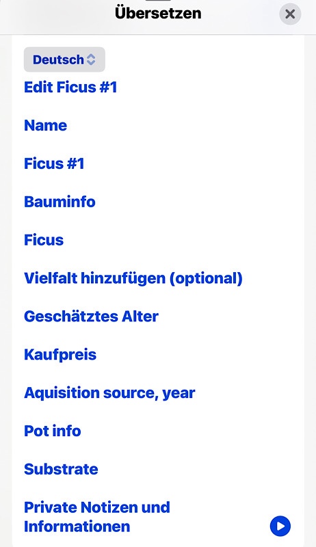Tap 'Private Notizen und Informationen' text
The height and width of the screenshot is (547, 316).
tap(97, 517)
